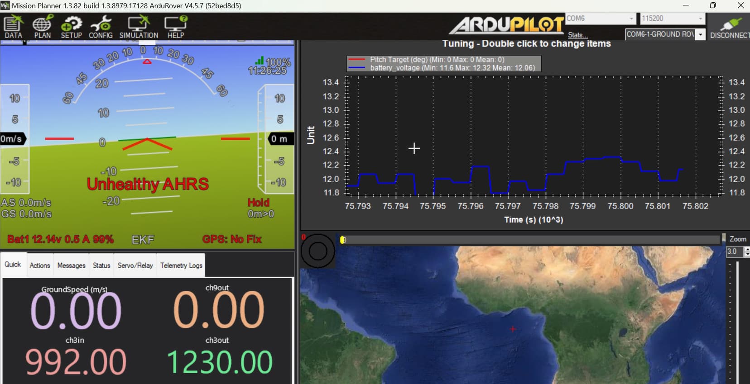Switch to the Messages tab
The width and height of the screenshot is (750, 384).
point(71,265)
